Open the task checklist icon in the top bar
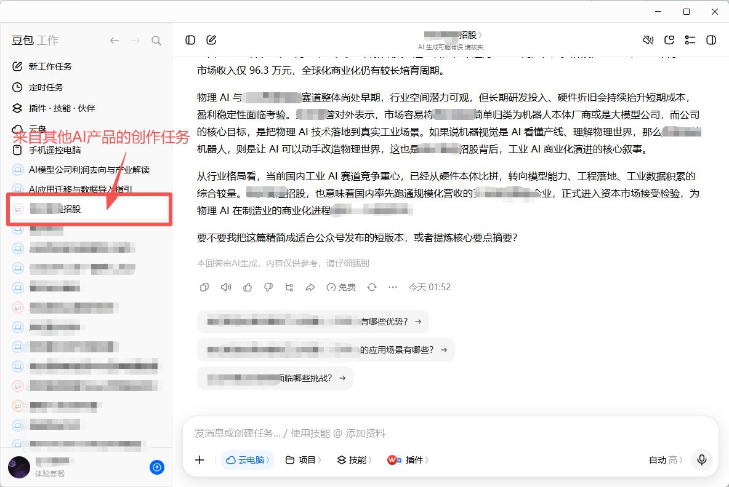The width and height of the screenshot is (729, 487). click(690, 40)
